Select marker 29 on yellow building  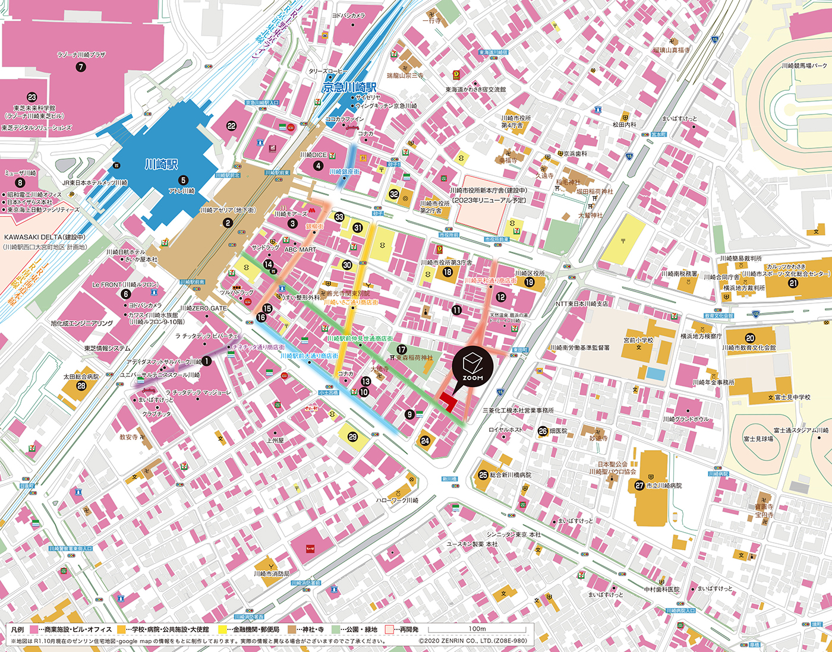352,437
